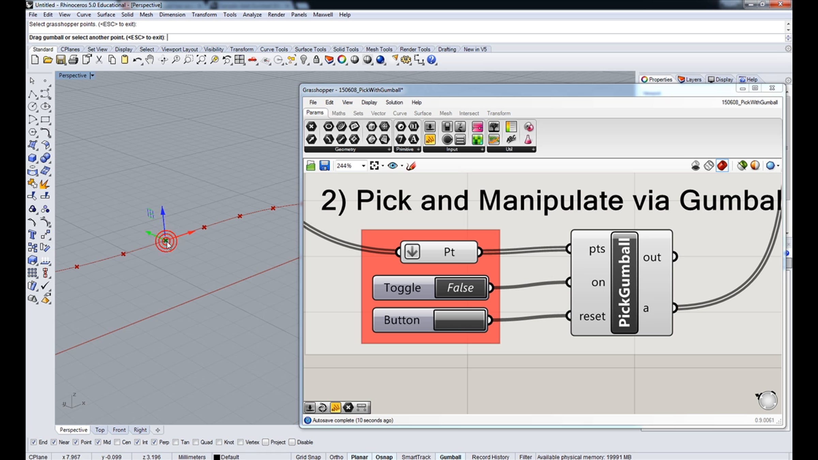Select the Box solid tool in left sidebar
This screenshot has width=818, height=460.
pos(33,158)
